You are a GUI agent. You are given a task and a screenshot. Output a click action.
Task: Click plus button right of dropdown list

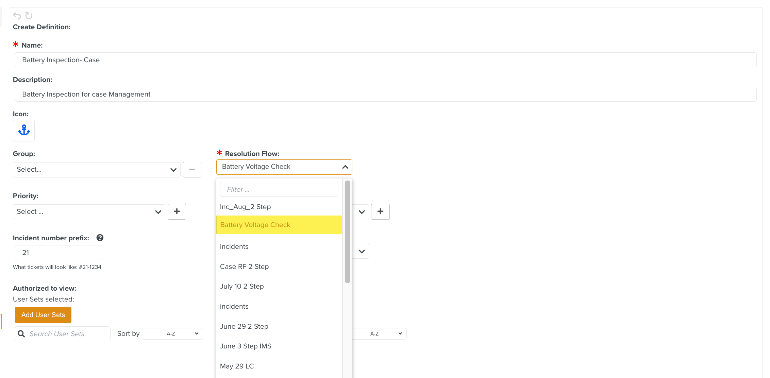tap(380, 211)
